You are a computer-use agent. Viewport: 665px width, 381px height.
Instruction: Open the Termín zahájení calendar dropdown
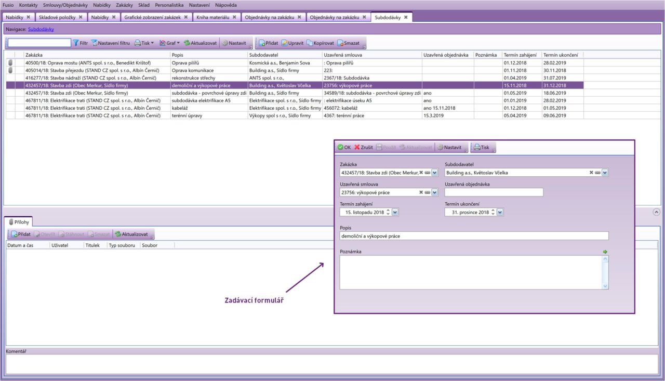[x=395, y=212]
